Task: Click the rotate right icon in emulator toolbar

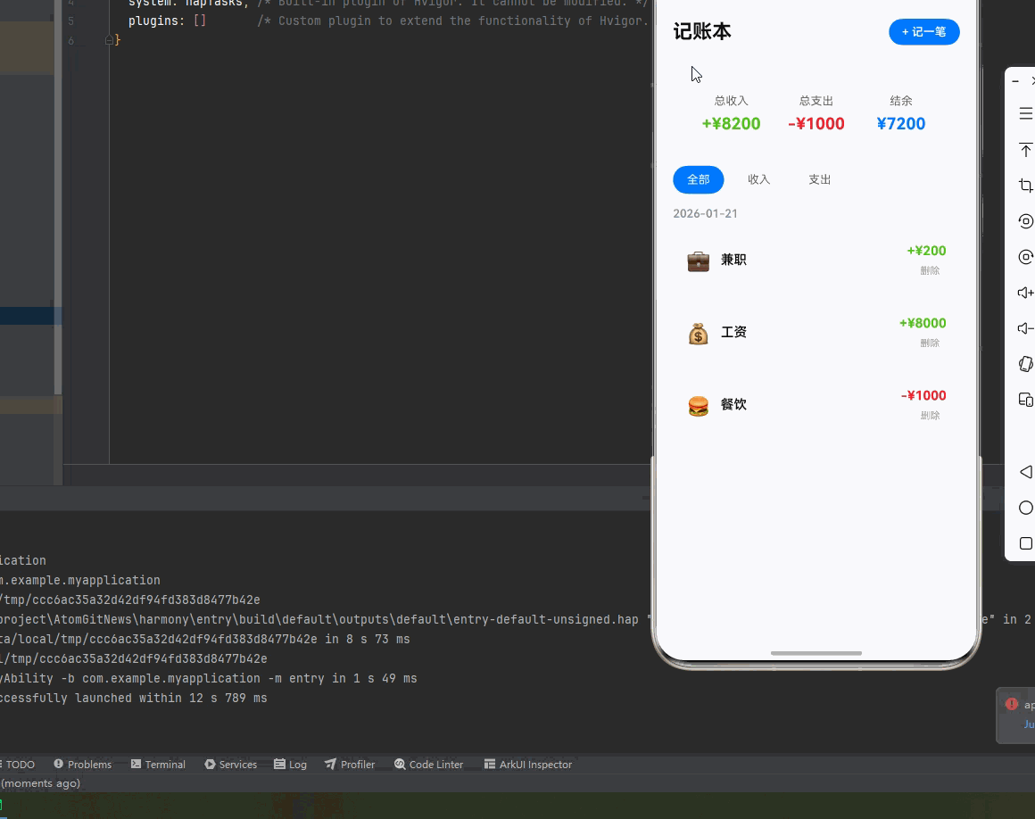Action: (1026, 257)
